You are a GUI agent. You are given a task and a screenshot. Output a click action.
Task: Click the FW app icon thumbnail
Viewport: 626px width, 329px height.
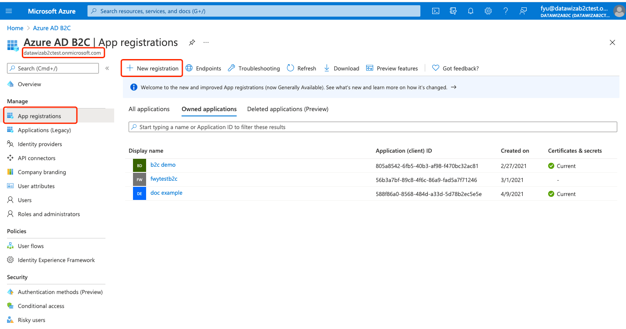click(x=140, y=180)
